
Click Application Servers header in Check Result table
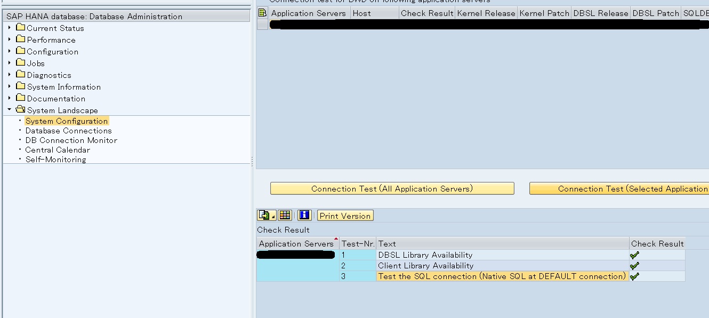(298, 244)
